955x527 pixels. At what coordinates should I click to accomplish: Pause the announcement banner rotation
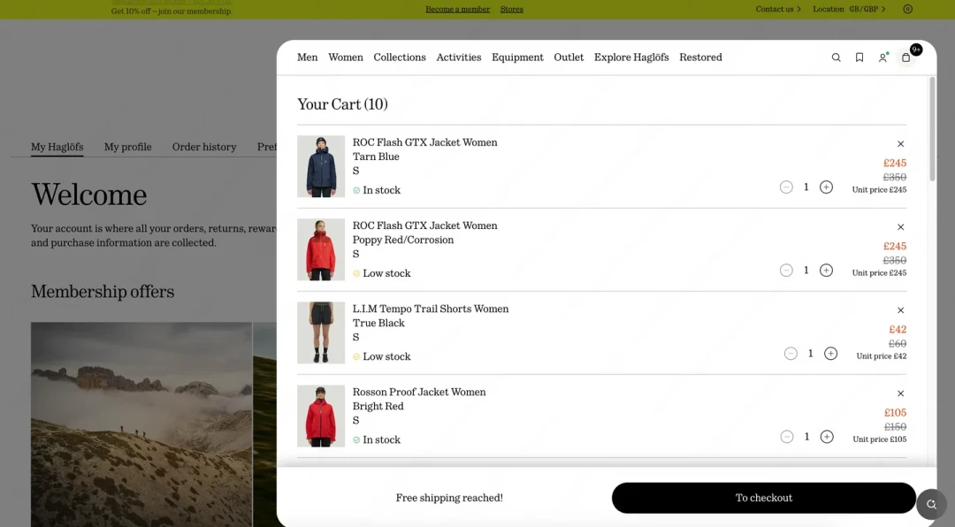(x=907, y=9)
